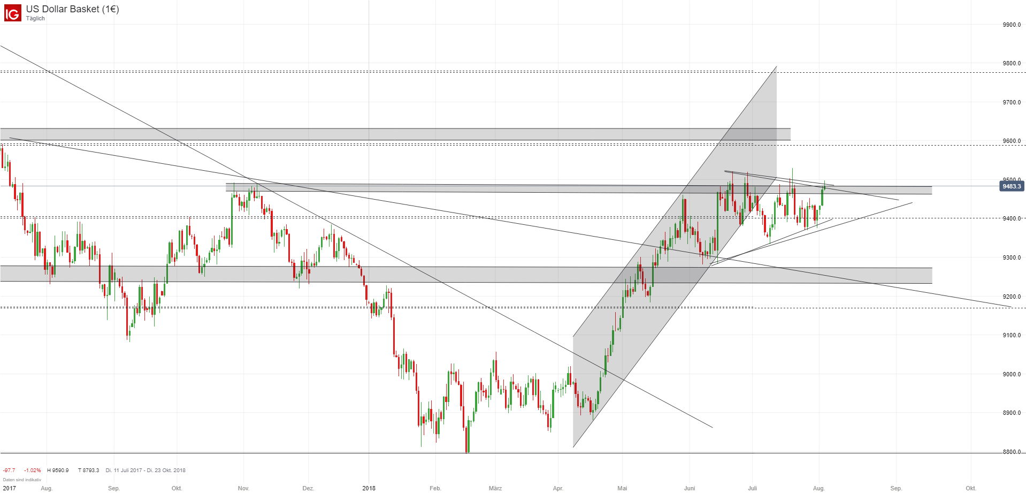Click the Nov. time axis label
The image size is (1026, 493).
[x=243, y=488]
